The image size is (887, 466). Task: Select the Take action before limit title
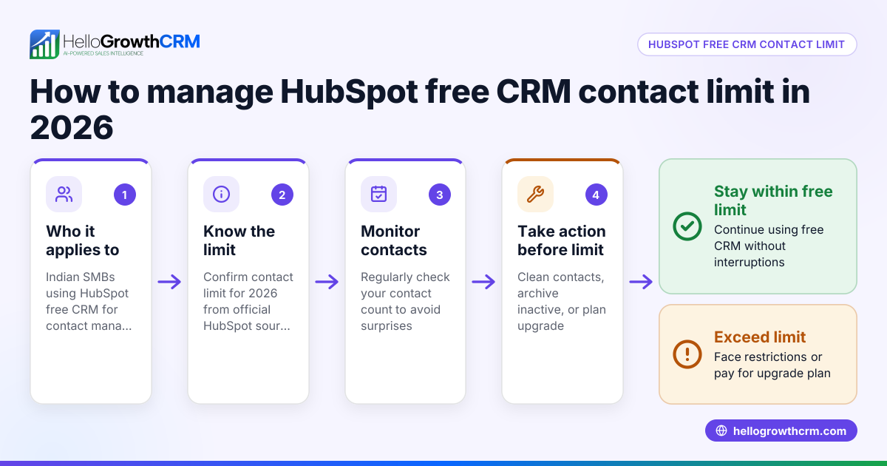[x=562, y=240]
